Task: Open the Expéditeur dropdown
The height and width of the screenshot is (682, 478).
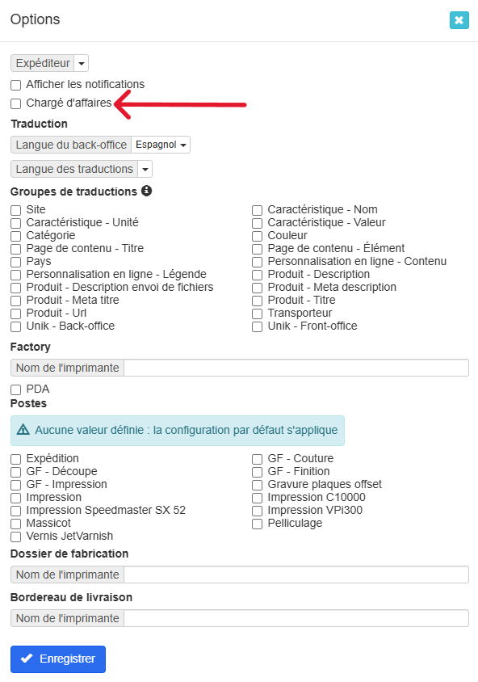Action: (x=82, y=63)
